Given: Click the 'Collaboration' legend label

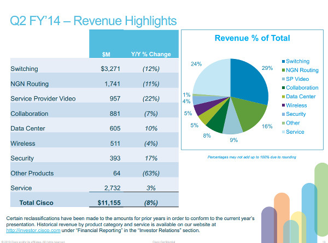Looking at the screenshot, I should 302,88.
